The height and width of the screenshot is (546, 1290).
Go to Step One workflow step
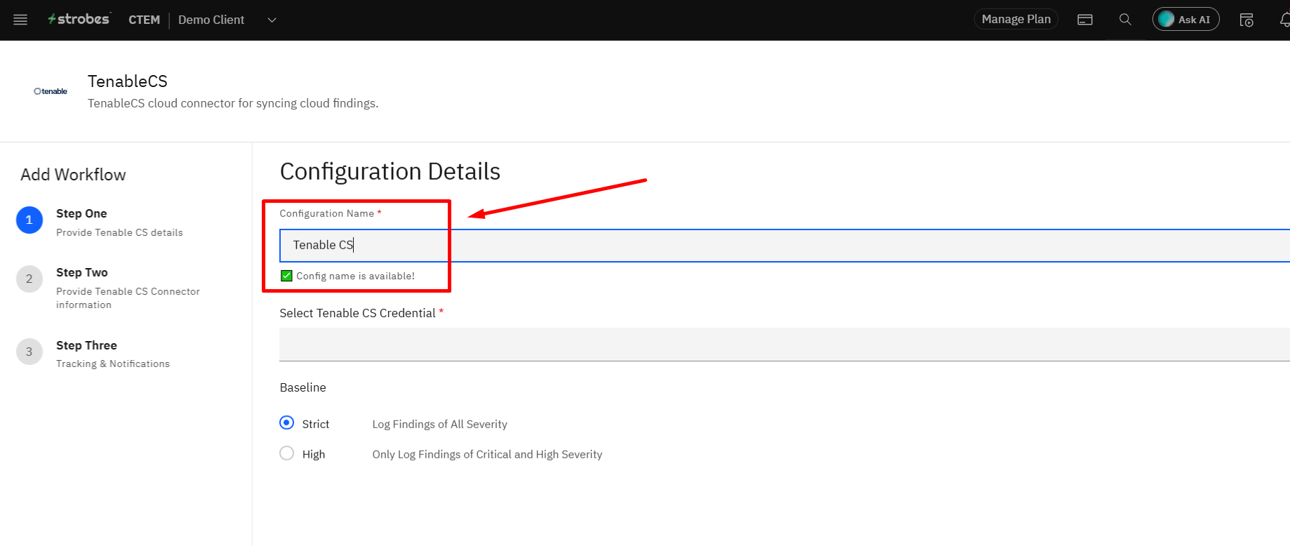pyautogui.click(x=81, y=213)
